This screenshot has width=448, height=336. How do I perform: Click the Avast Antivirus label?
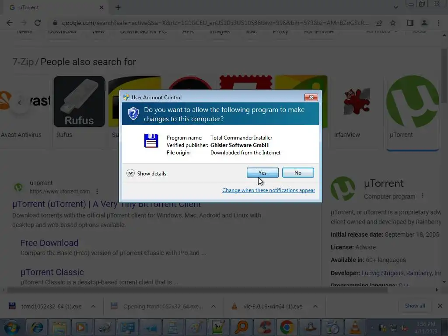[x=21, y=135]
